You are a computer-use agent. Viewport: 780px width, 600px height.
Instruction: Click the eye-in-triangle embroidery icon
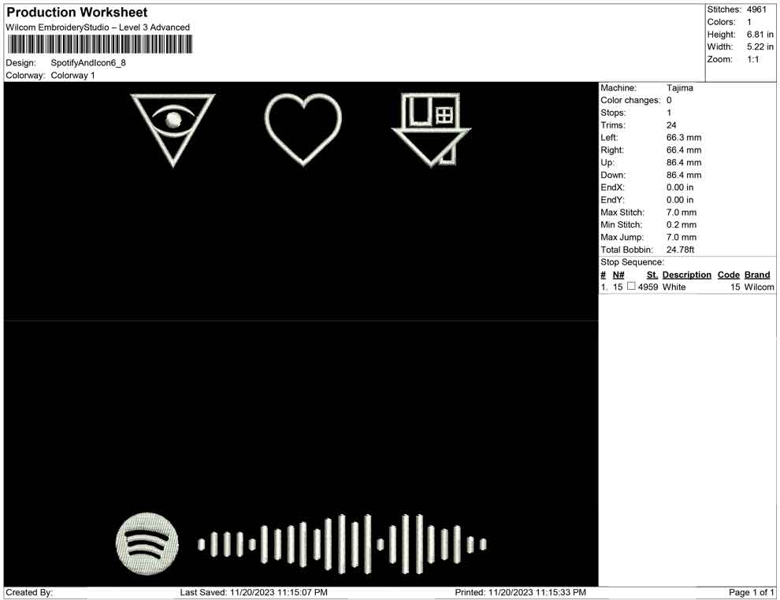coord(173,130)
